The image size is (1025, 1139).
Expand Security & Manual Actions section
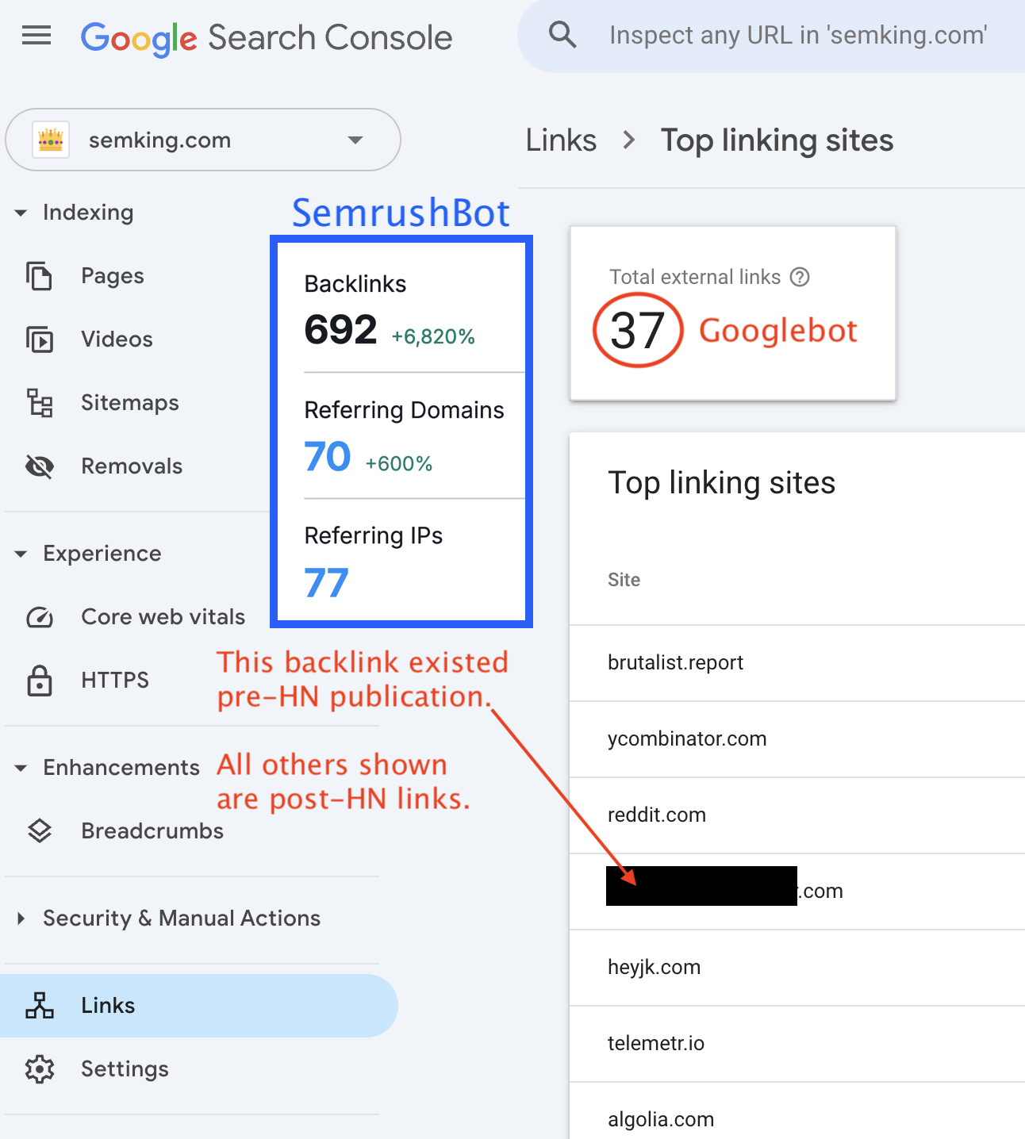click(x=21, y=918)
